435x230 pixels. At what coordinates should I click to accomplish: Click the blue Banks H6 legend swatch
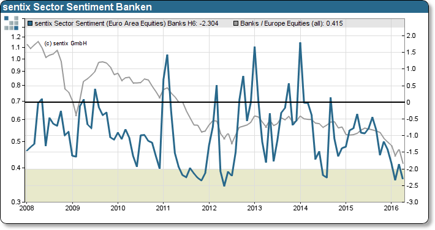click(x=30, y=24)
